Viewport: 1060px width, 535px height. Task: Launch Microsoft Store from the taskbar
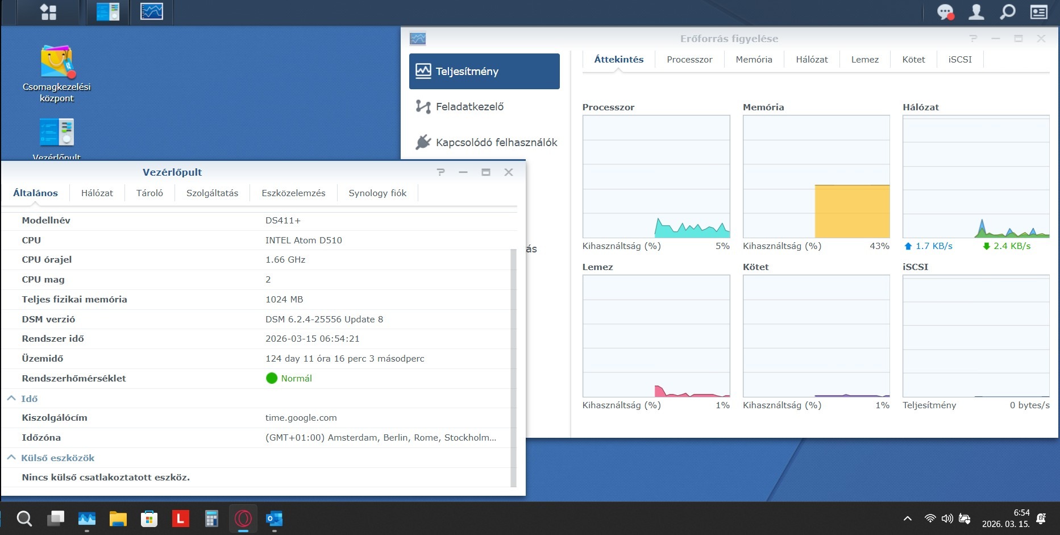click(149, 519)
